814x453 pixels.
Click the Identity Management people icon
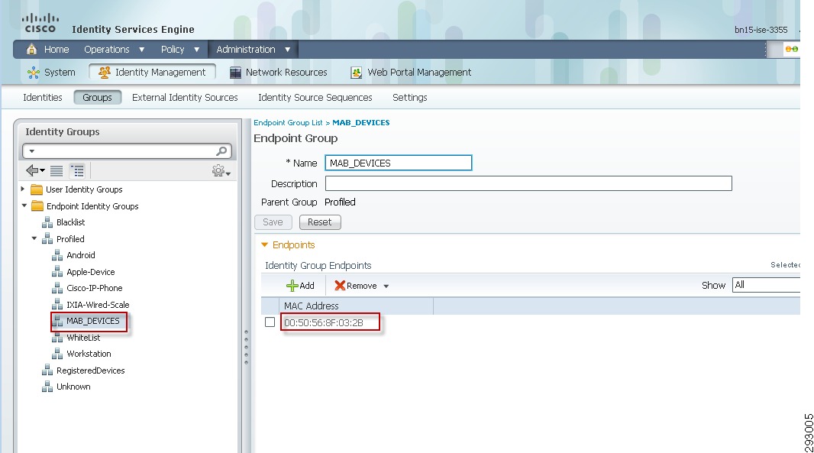(x=105, y=73)
